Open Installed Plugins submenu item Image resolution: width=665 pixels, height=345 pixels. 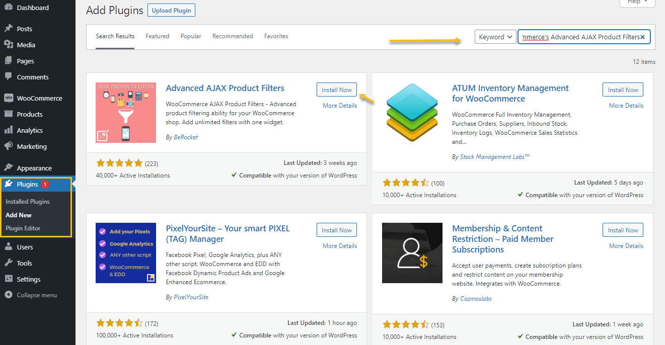click(28, 202)
